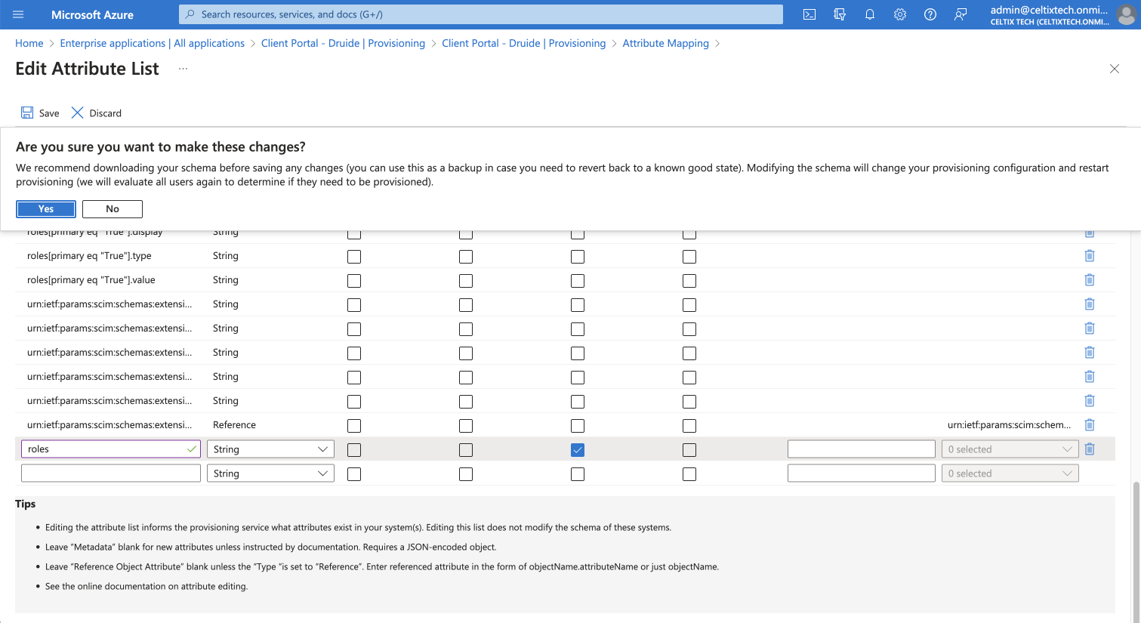1141x623 pixels.
Task: Click the Help question mark icon
Action: click(930, 14)
